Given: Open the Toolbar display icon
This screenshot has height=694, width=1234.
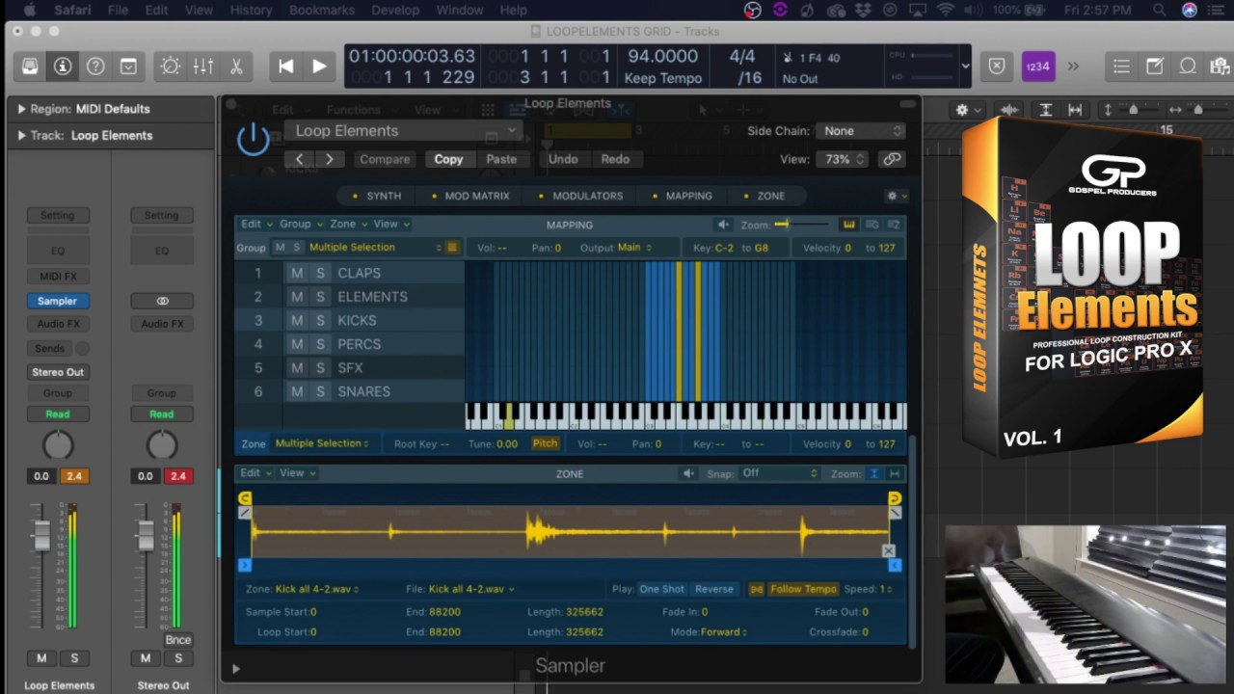Looking at the screenshot, I should point(128,67).
